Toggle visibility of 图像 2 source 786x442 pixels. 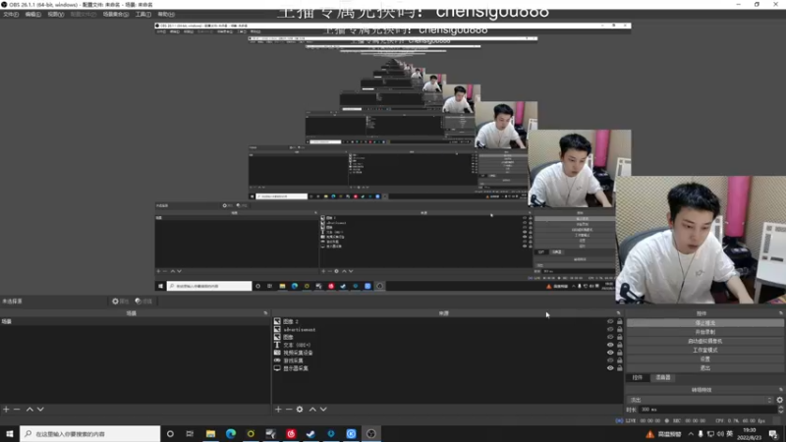pyautogui.click(x=610, y=322)
